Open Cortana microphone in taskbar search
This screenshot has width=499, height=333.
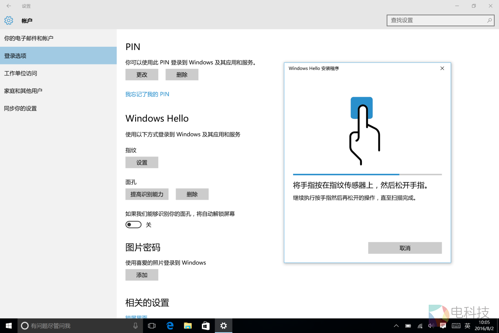click(135, 326)
